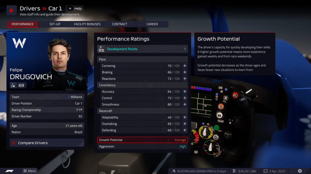Open the Help button
311x174 pixels.
coord(75,8)
